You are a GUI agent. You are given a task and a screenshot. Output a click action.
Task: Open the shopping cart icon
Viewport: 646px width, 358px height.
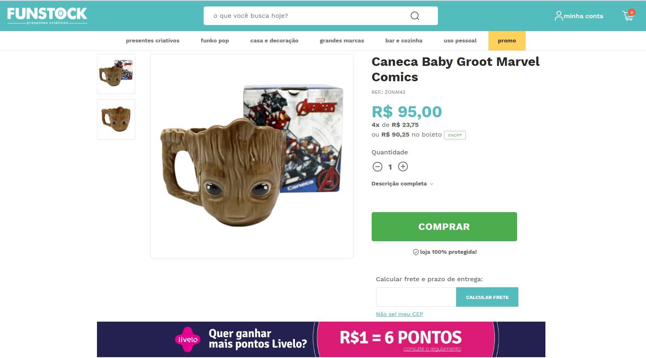[628, 15]
